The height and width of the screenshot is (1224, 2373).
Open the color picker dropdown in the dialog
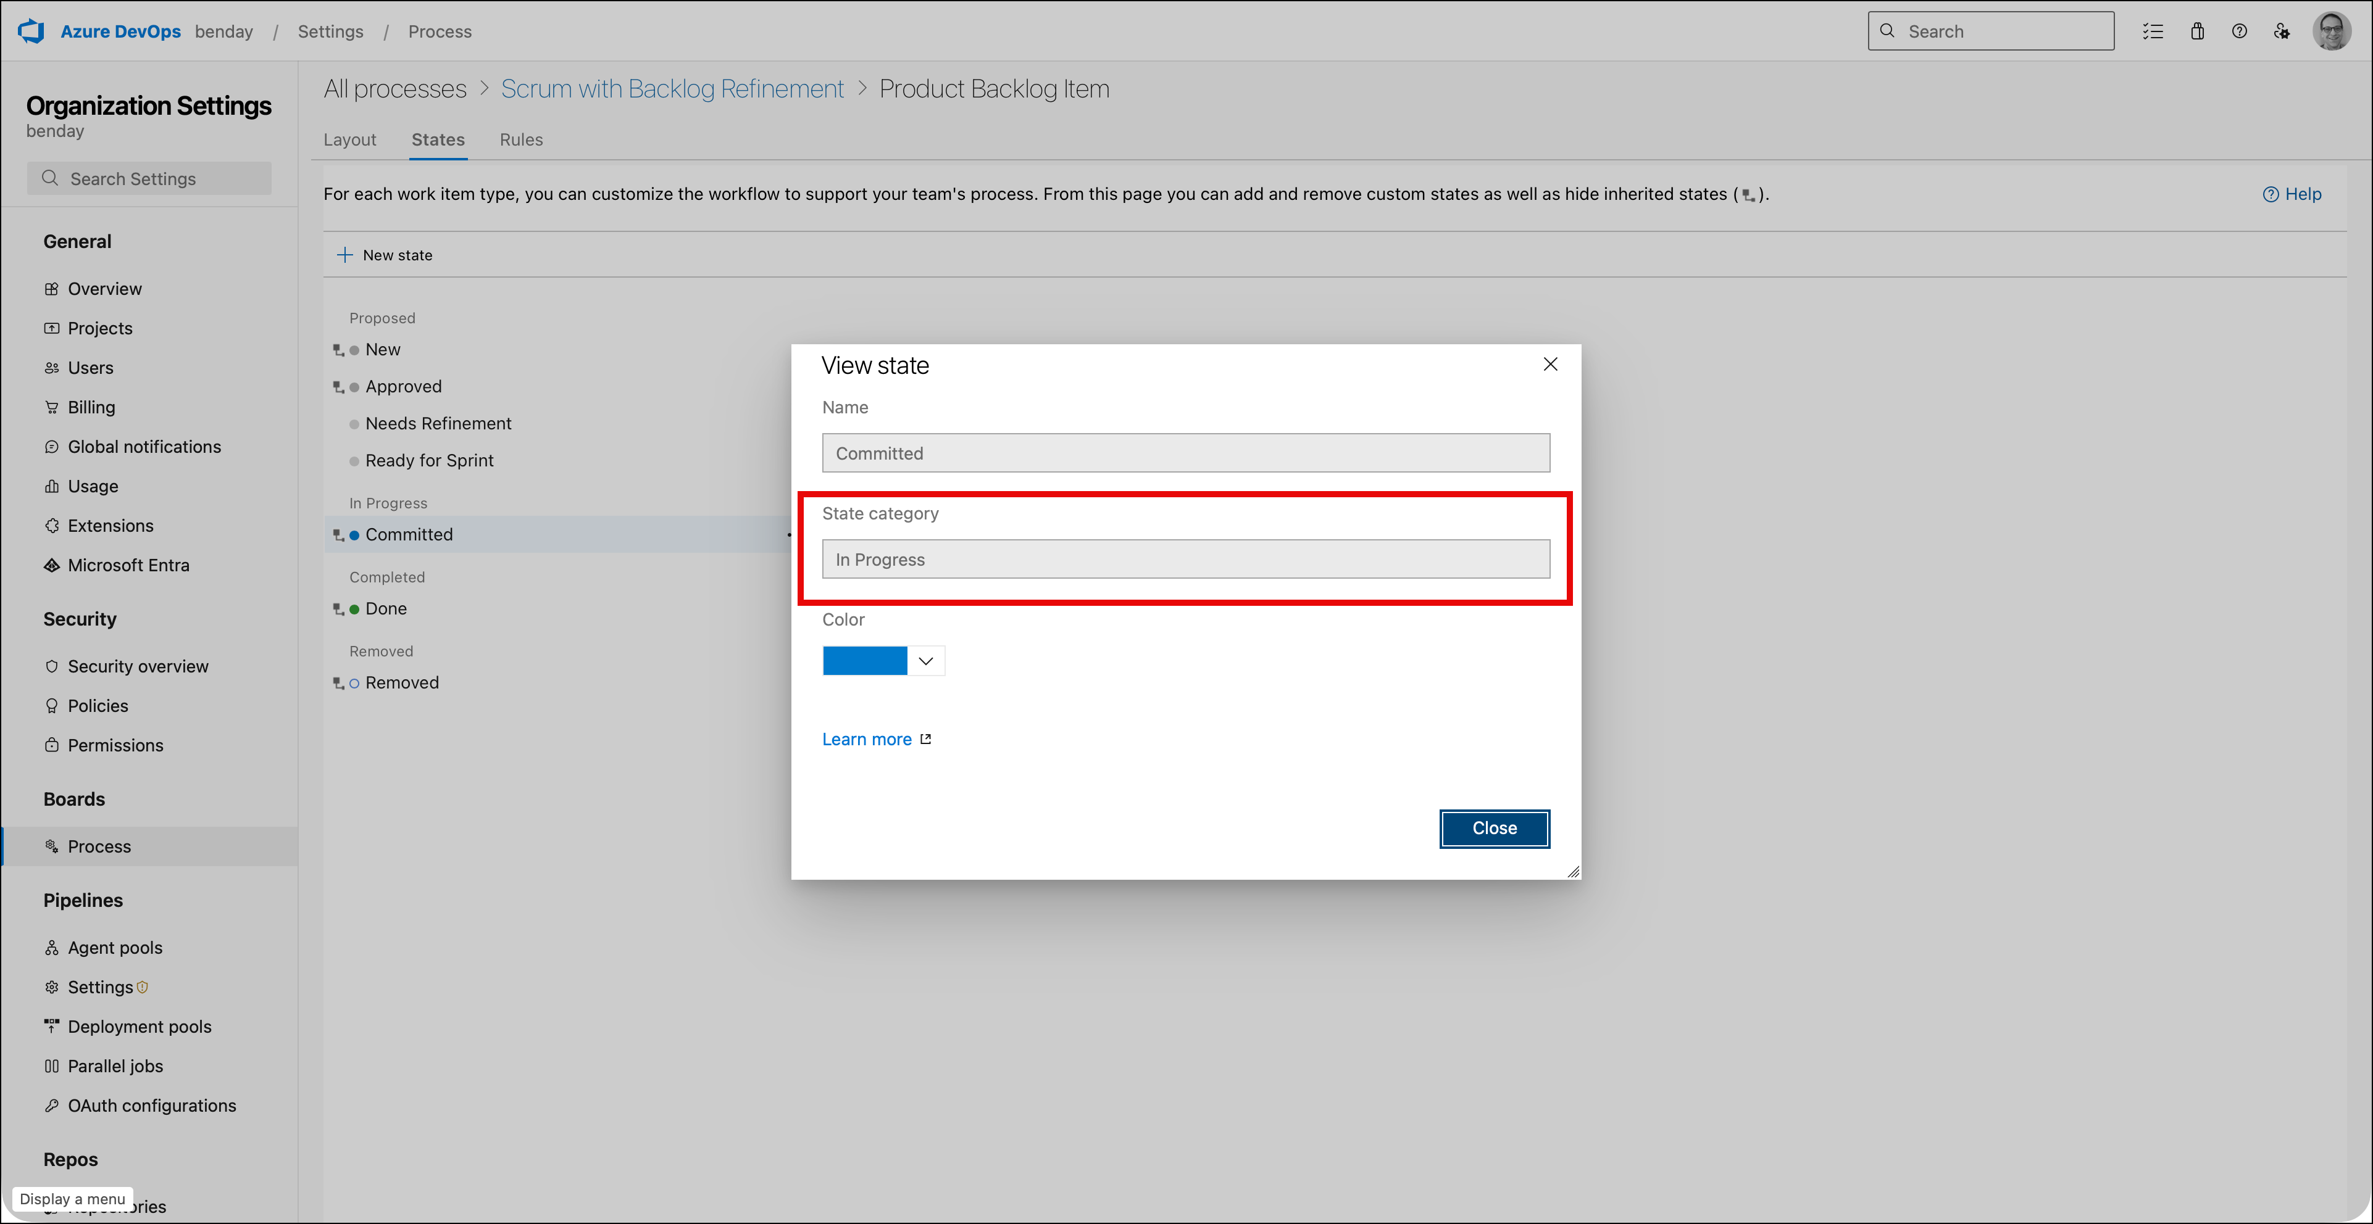925,660
